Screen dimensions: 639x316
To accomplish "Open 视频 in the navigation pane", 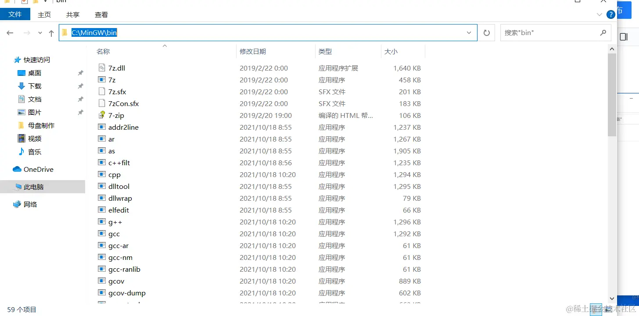I will click(x=35, y=138).
